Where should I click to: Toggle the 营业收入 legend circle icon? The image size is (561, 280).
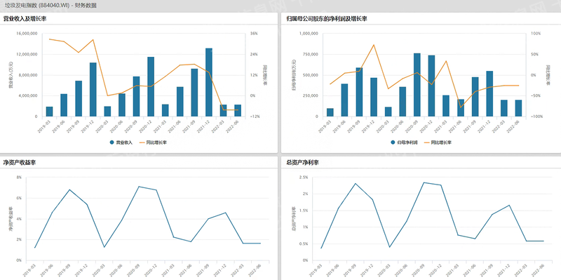coord(112,142)
